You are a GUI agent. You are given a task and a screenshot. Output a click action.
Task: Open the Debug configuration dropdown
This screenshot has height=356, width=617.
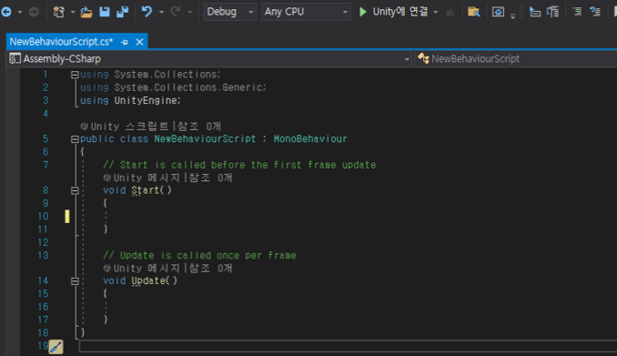point(230,12)
